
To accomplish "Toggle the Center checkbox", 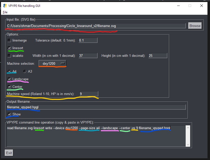I will [x=9, y=86].
